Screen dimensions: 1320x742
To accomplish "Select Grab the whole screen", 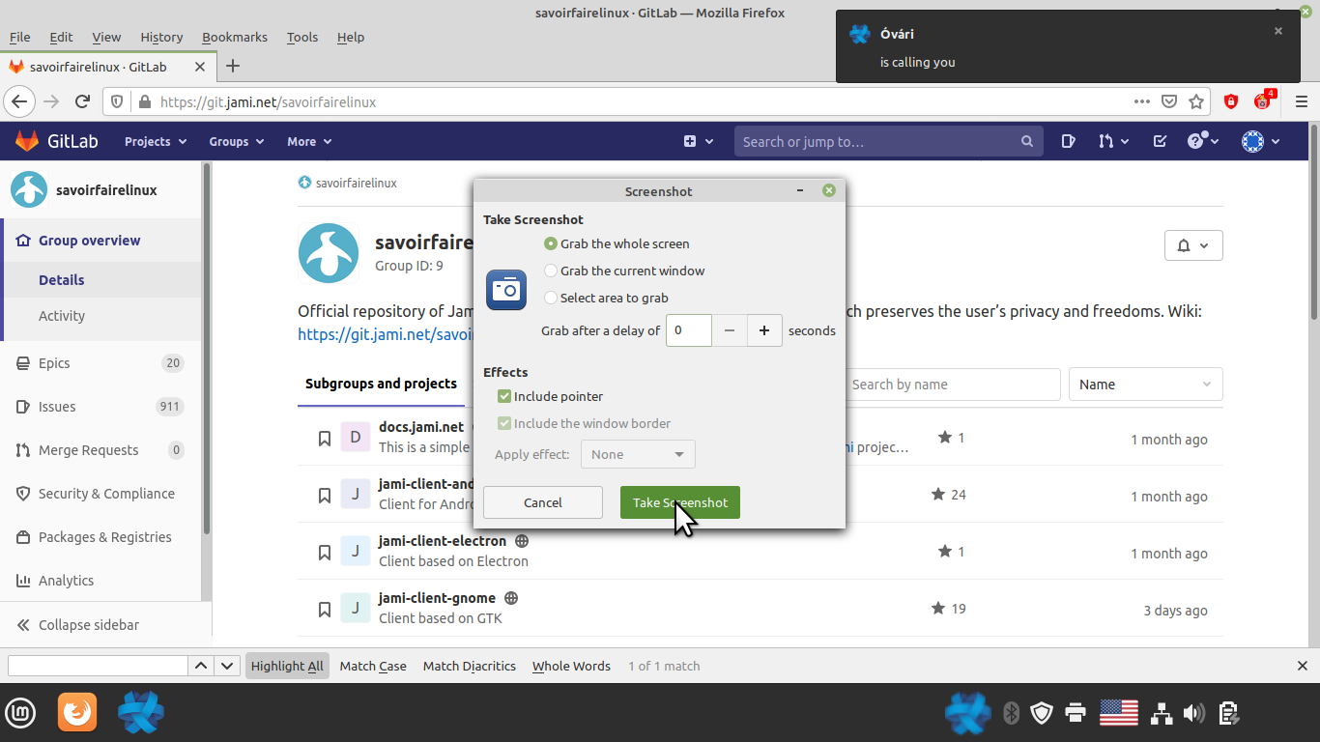I will 617,243.
